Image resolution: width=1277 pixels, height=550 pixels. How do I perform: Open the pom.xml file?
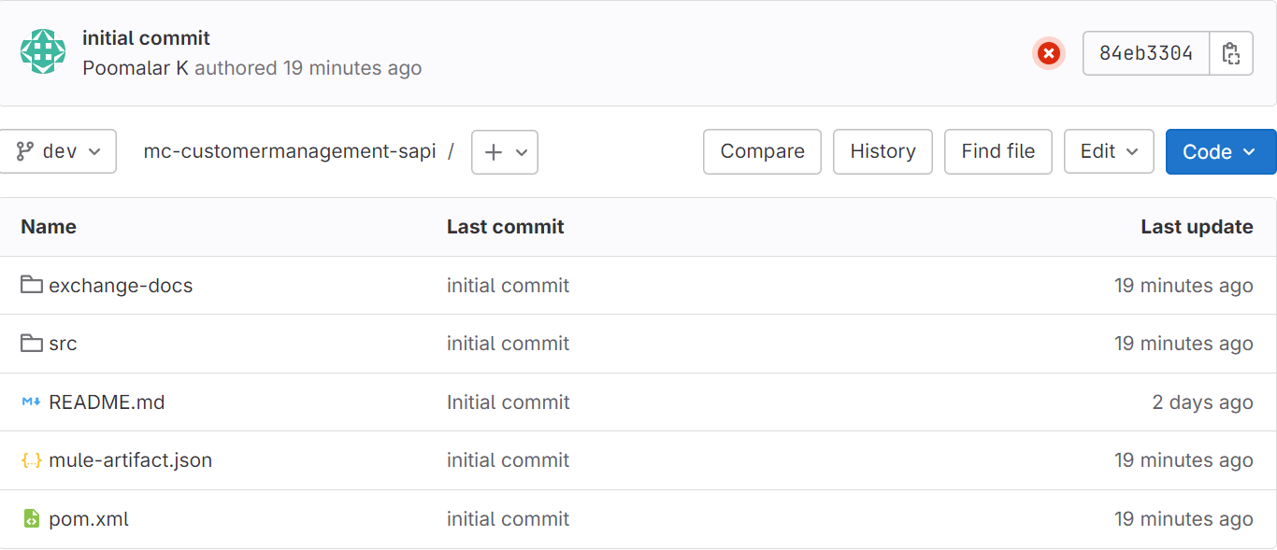pos(89,519)
